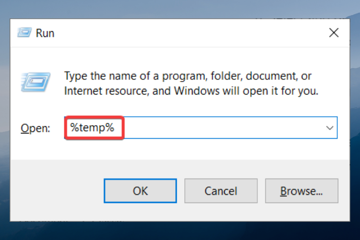Expand the Open combo box dropdown arrow
This screenshot has height=240, width=360.
(x=330, y=128)
